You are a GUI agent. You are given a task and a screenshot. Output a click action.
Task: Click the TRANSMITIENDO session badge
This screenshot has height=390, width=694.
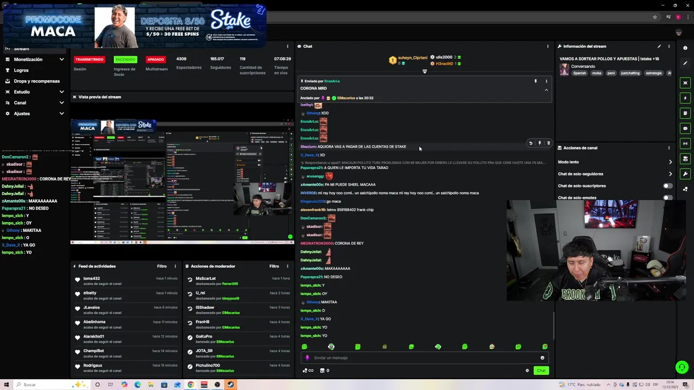pos(89,60)
